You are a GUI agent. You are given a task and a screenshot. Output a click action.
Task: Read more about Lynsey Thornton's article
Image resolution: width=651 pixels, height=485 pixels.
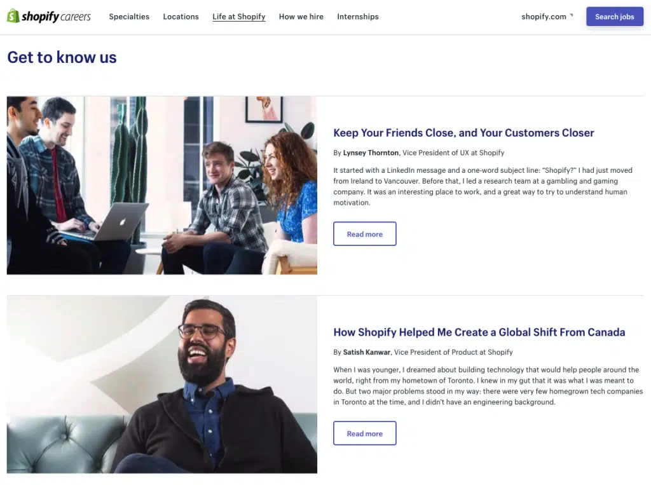[x=364, y=234]
